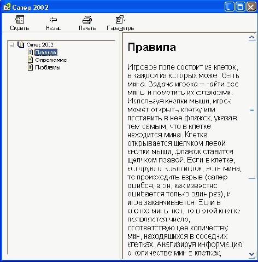
Task: Collapse the Сапер 2002 tree node
Action: point(12,45)
